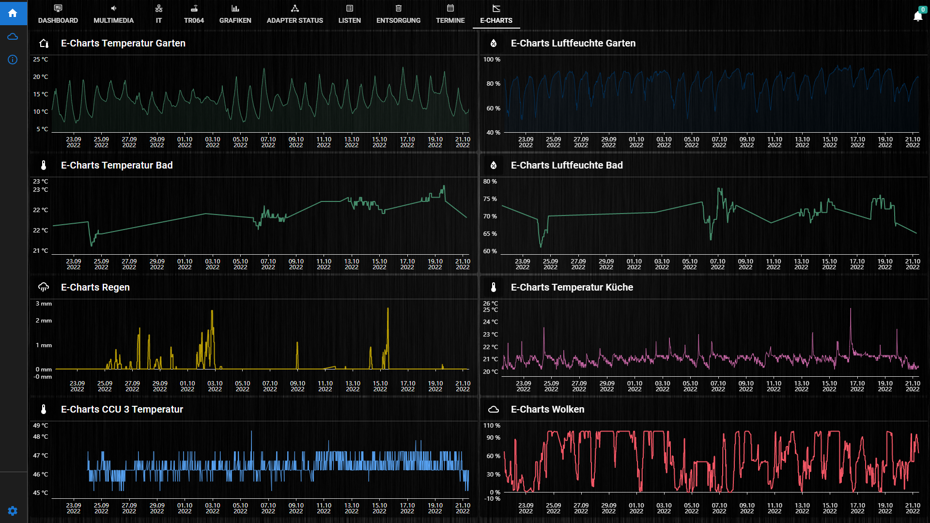
Task: Select the E-Charts tab
Action: [x=496, y=14]
